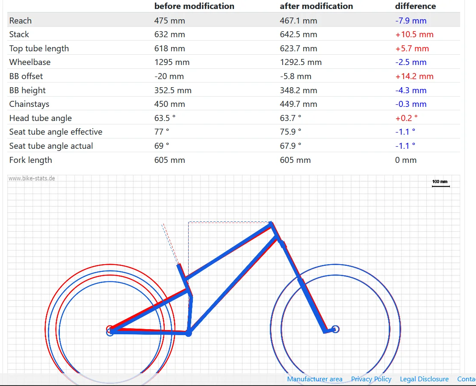Click the 'after modification' column header
The width and height of the screenshot is (476, 386).
tap(316, 6)
